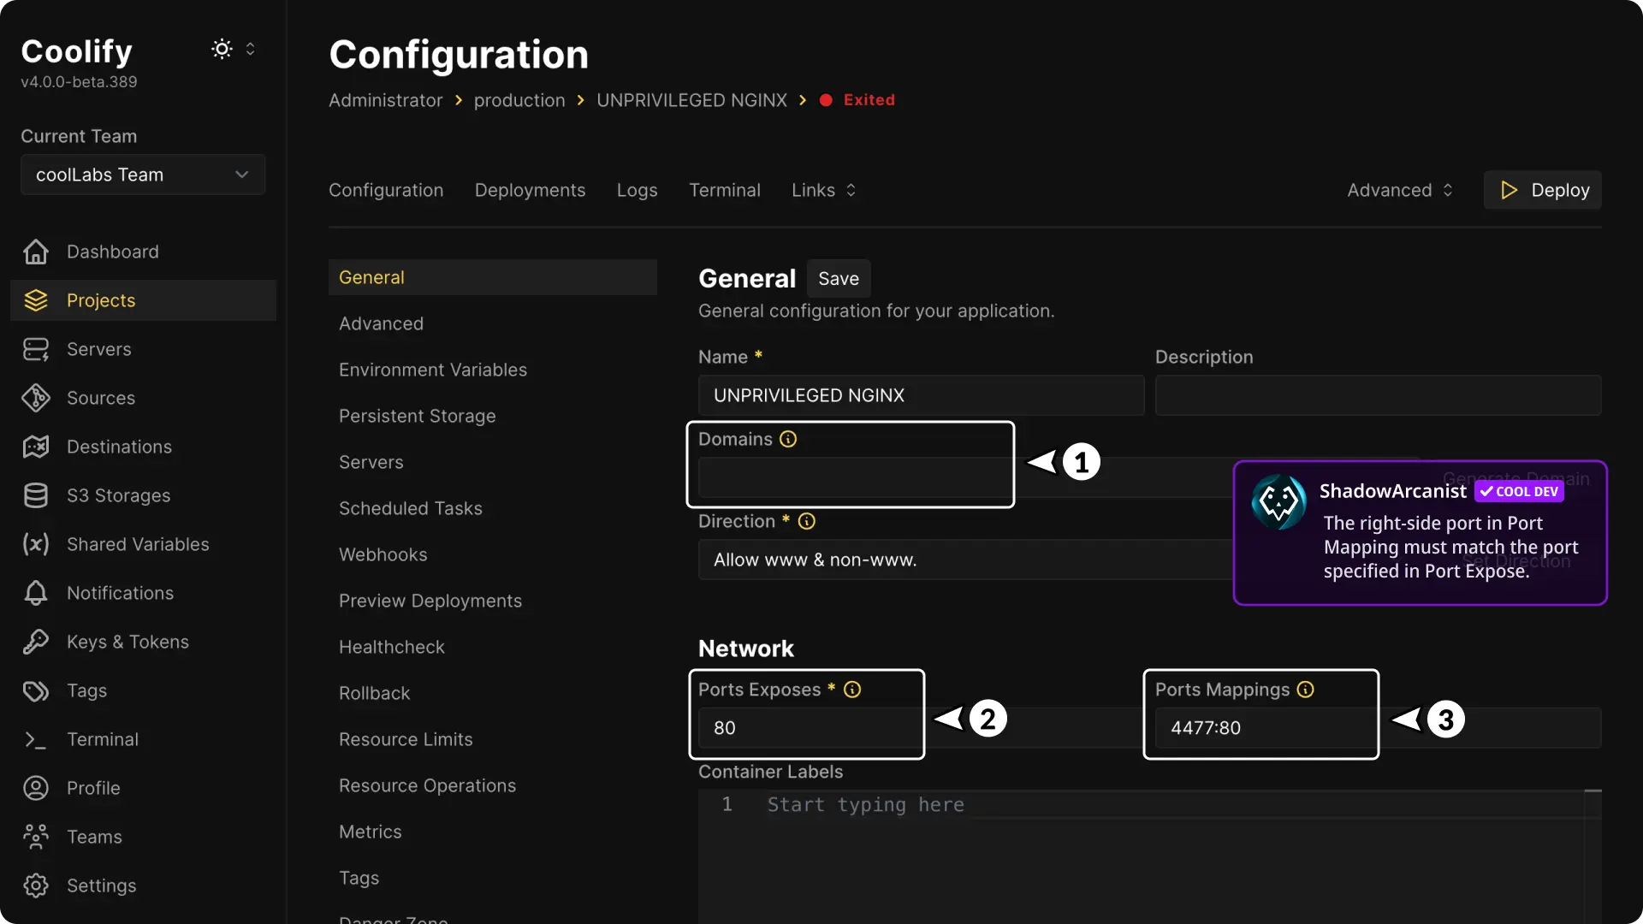Toggle the light/dark theme sun icon
1643x924 pixels.
click(x=222, y=49)
